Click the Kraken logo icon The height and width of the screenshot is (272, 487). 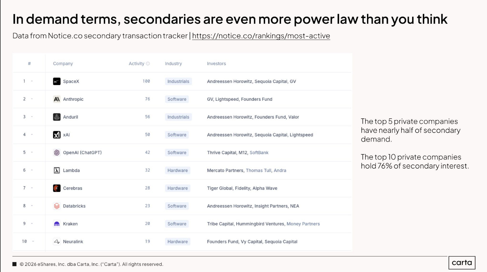click(x=57, y=224)
